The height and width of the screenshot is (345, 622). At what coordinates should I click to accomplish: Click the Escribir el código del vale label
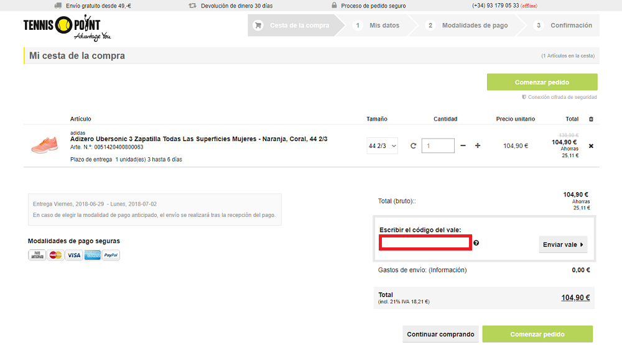click(x=420, y=230)
